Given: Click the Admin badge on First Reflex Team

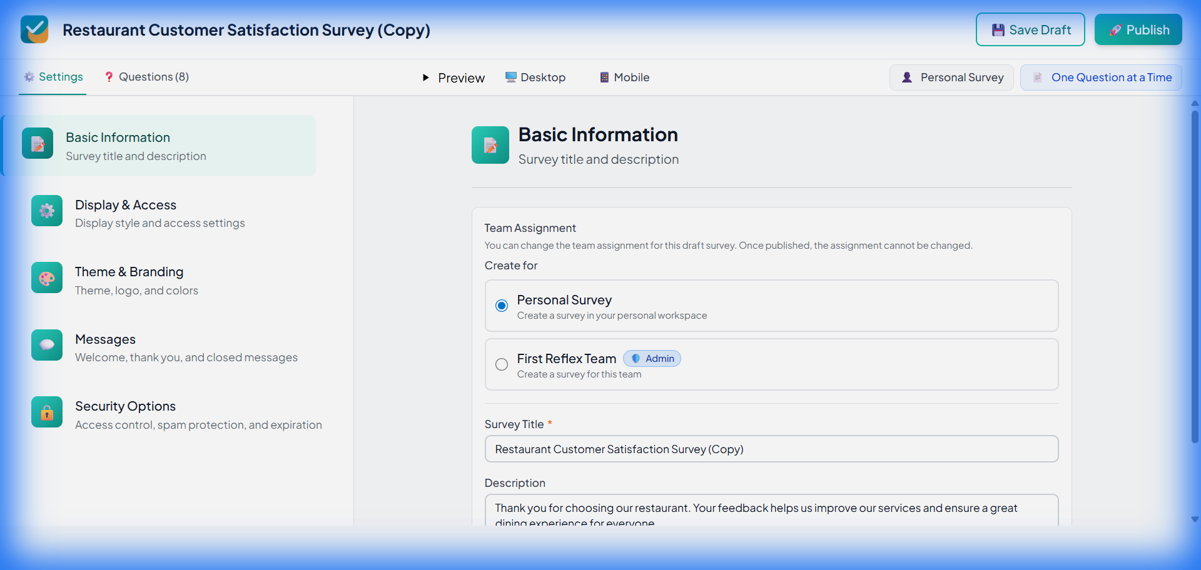Looking at the screenshot, I should pyautogui.click(x=652, y=358).
